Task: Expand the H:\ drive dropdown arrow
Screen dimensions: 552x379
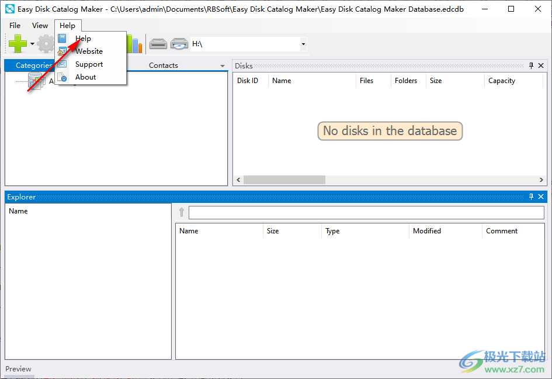Action: [303, 44]
